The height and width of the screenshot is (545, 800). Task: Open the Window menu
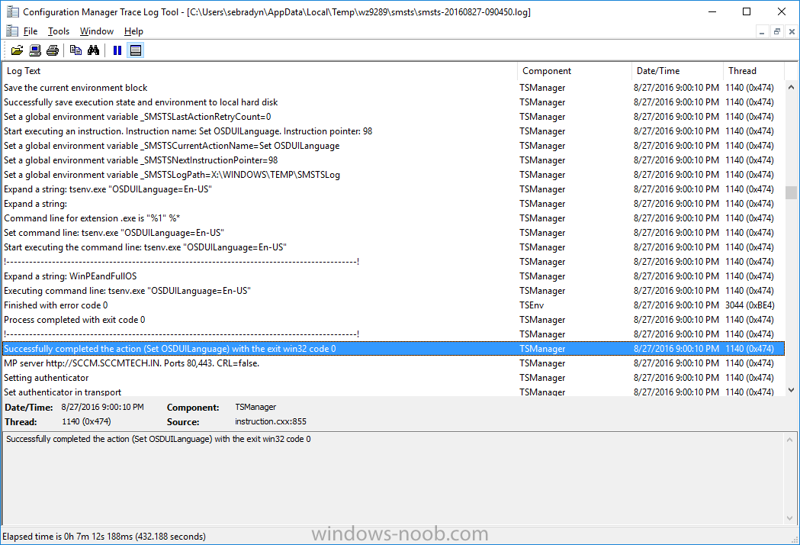[x=96, y=31]
